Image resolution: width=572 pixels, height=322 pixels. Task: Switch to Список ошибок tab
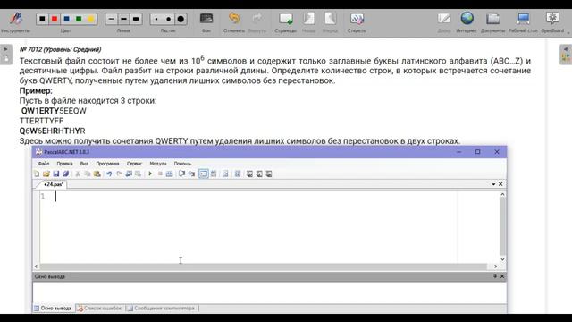(x=99, y=309)
